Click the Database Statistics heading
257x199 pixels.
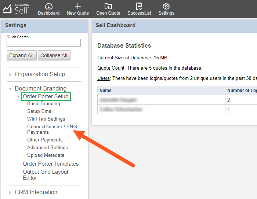coord(124,46)
